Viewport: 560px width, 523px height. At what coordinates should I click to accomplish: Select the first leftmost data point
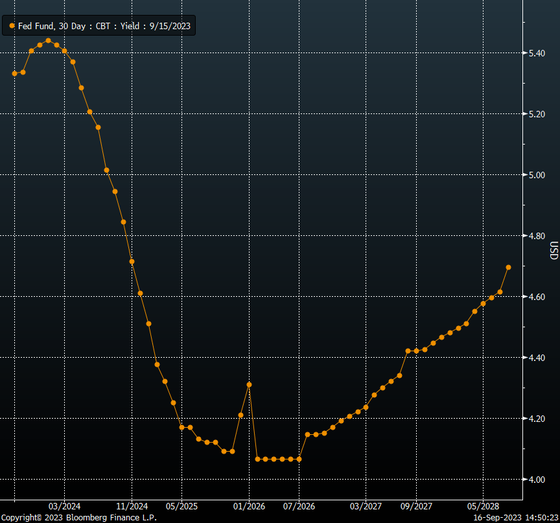[x=14, y=73]
